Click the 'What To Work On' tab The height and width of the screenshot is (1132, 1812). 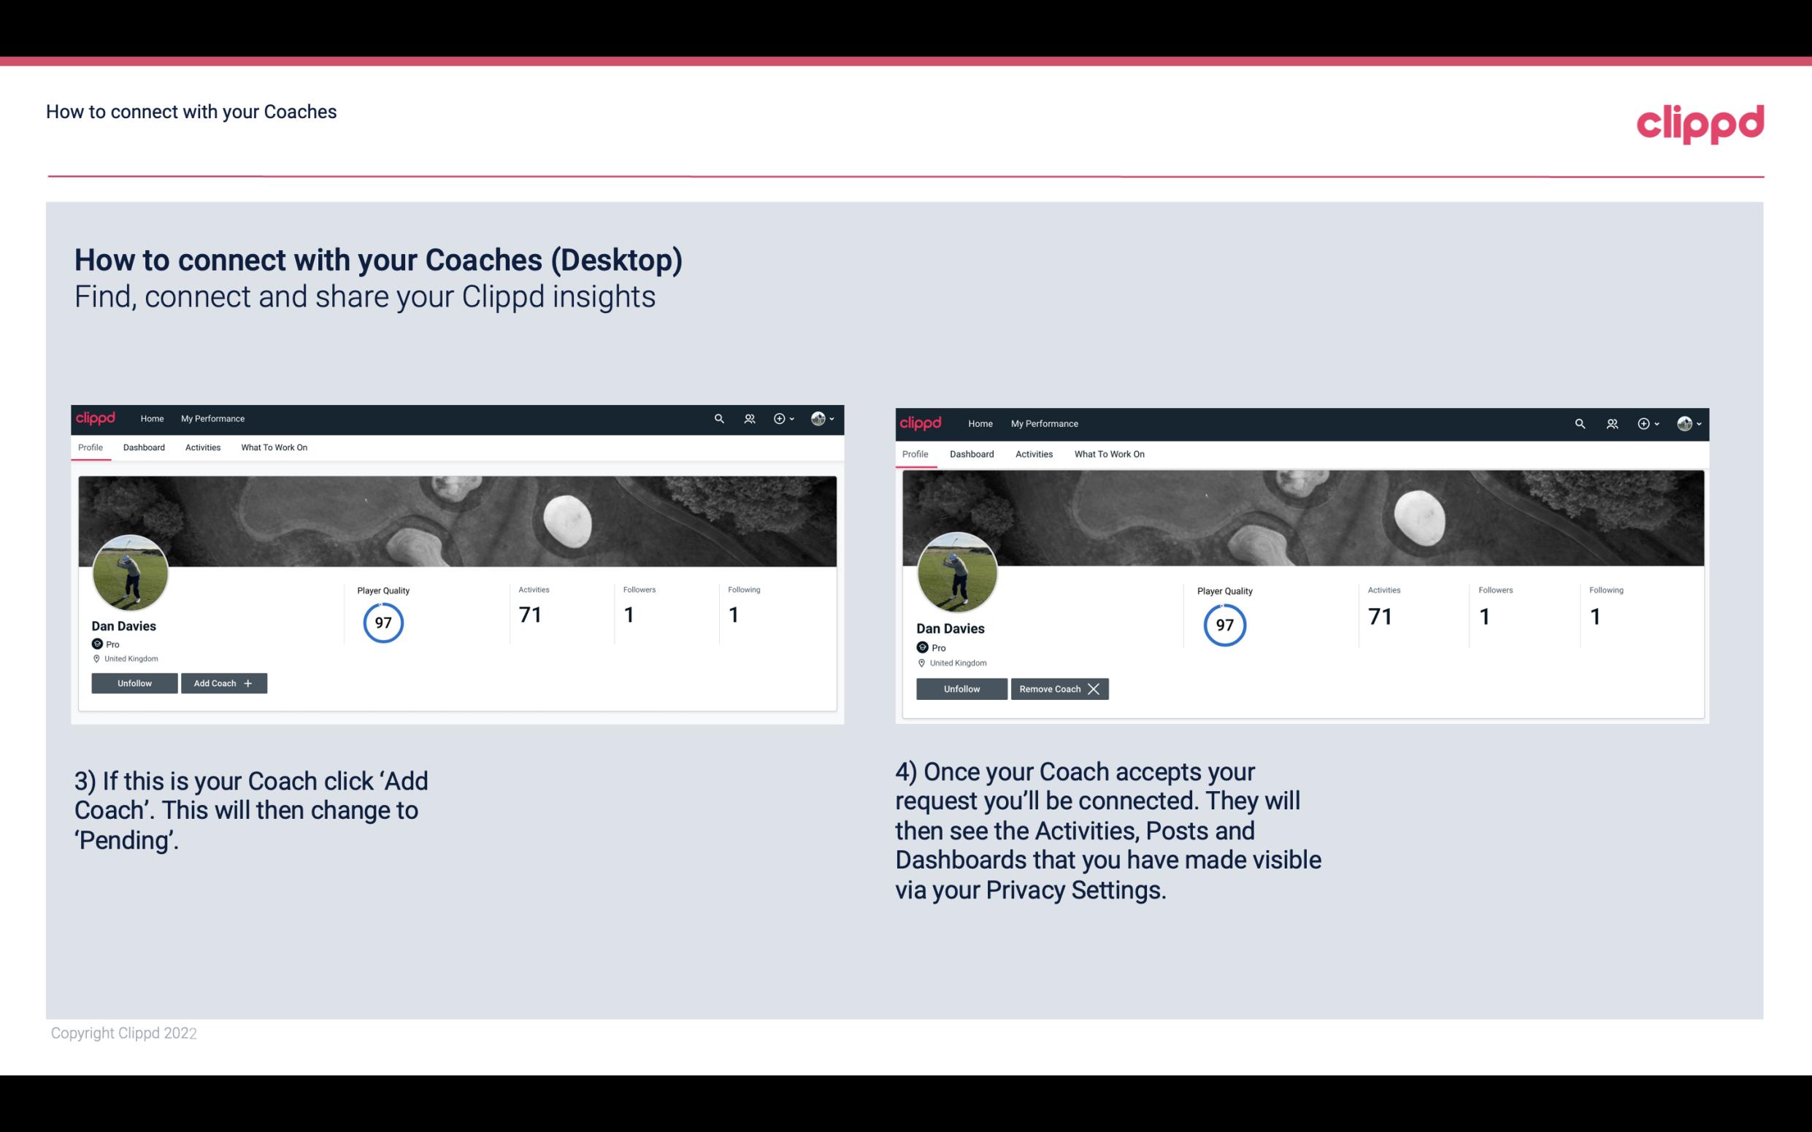272,447
